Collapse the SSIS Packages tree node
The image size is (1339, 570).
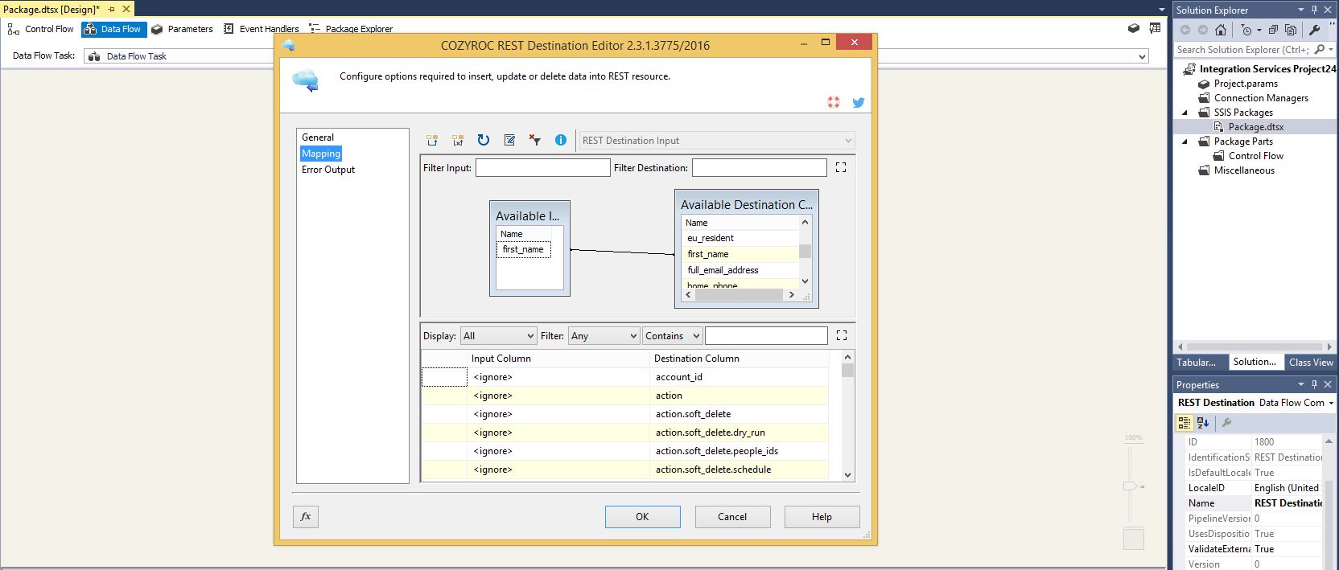point(1184,113)
